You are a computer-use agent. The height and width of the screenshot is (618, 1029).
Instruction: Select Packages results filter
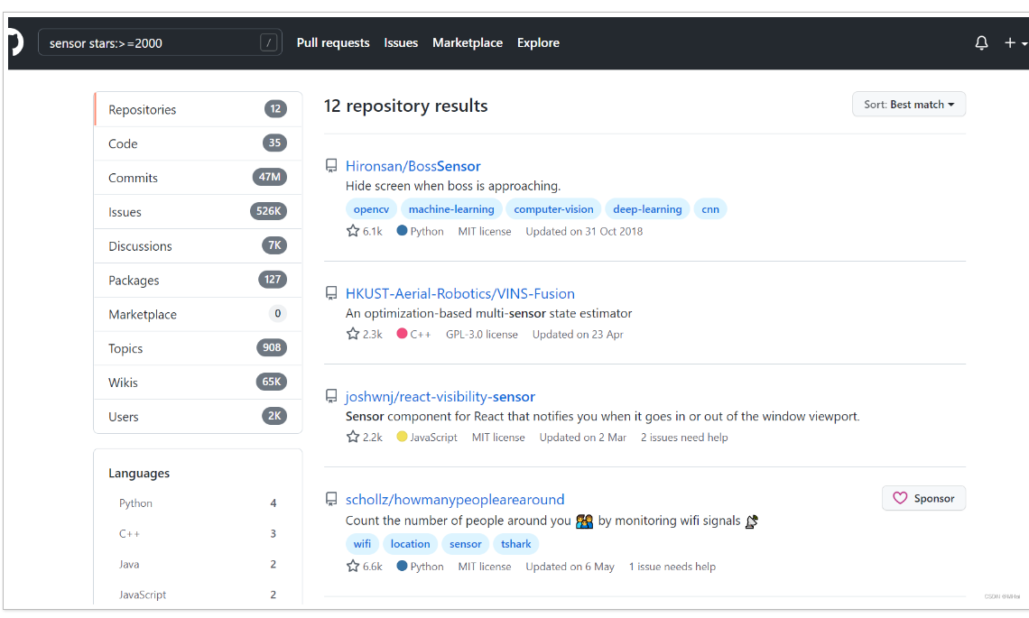pyautogui.click(x=199, y=281)
